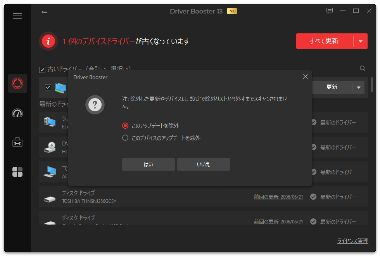Viewport: 380px width, 256px height.
Task: Select 'このアップデートを除外' radio option
Action: tap(125, 126)
